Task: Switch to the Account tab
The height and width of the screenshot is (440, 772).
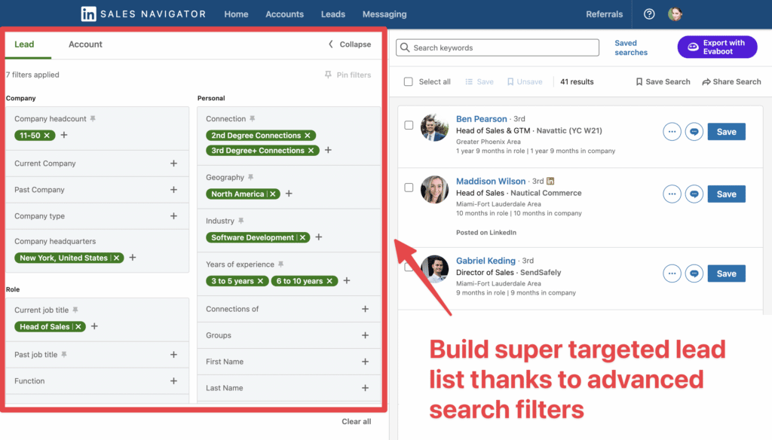Action: point(85,44)
